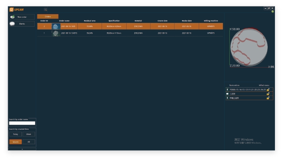Click the Search by order name field

click(x=22, y=123)
